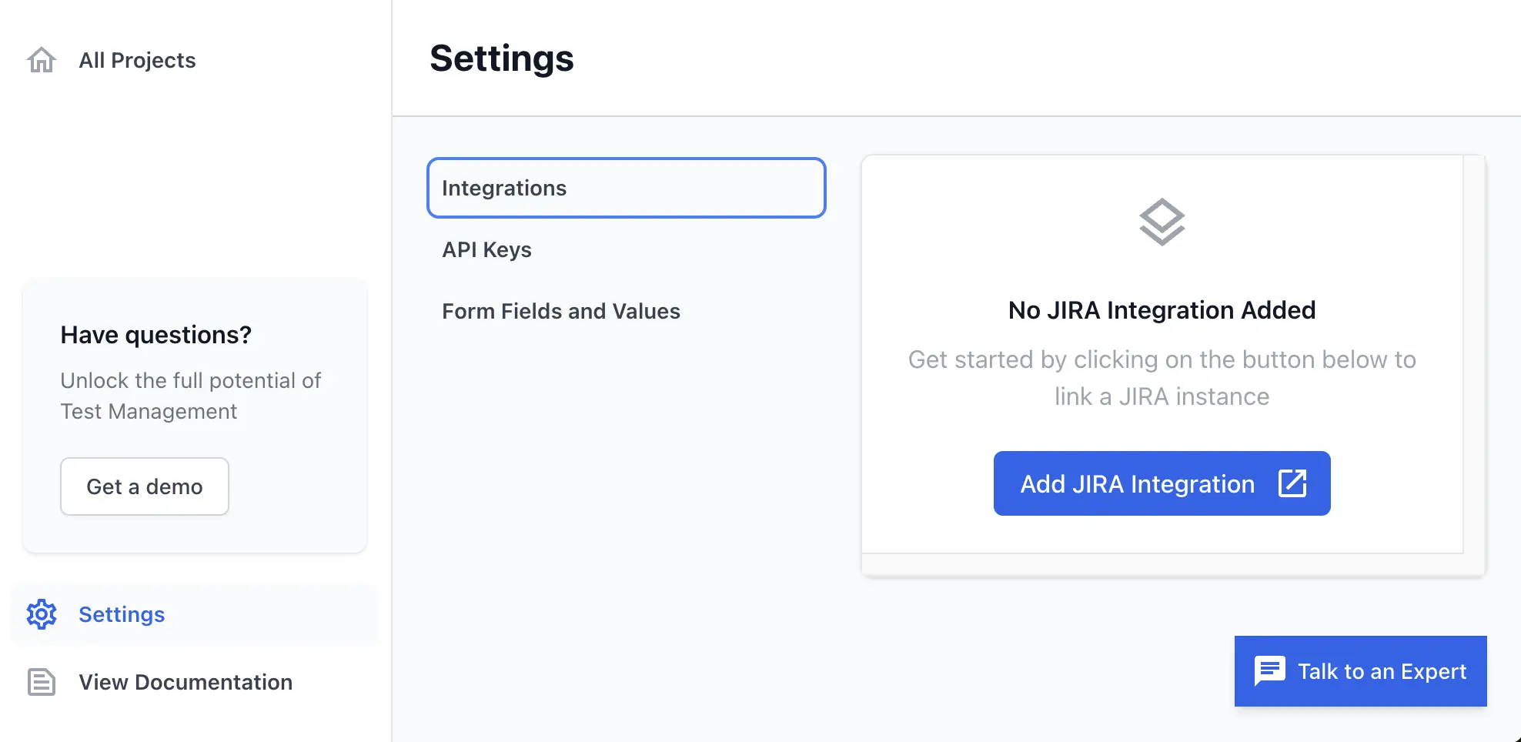Select the Settings sidebar label
1521x742 pixels.
pos(122,614)
